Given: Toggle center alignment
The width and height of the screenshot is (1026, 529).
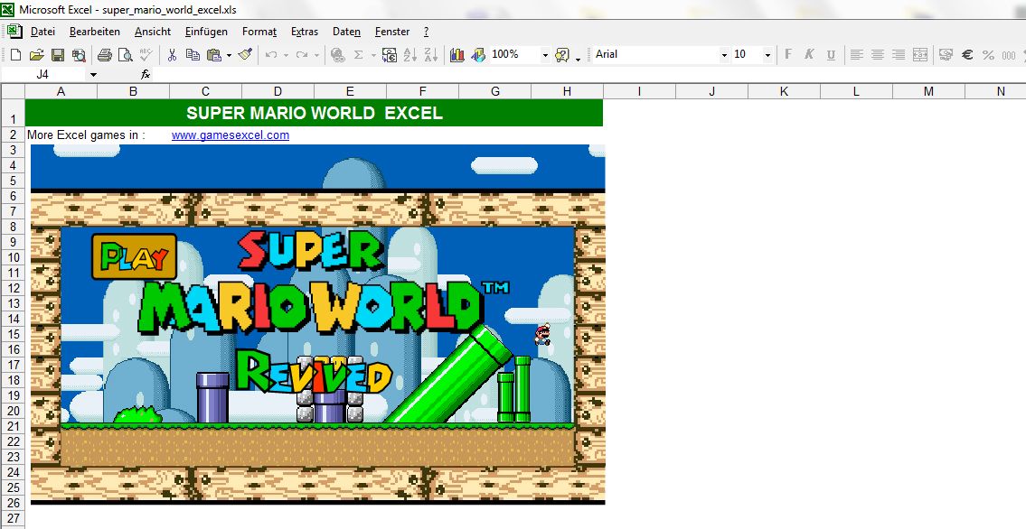Looking at the screenshot, I should (878, 55).
